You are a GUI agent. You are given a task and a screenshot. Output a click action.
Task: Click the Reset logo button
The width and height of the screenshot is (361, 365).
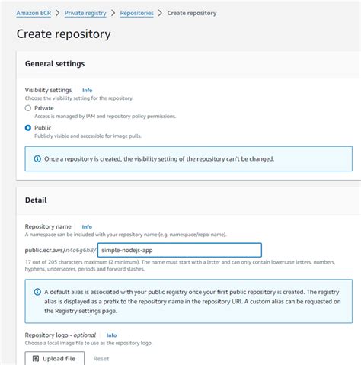(101, 359)
